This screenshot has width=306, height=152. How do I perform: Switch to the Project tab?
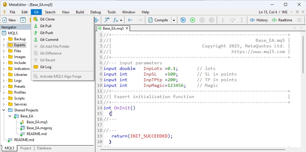coord(26,148)
